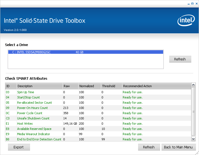Click the Version 2.0.1.000 label
The height and width of the screenshot is (155, 199).
coord(15,30)
